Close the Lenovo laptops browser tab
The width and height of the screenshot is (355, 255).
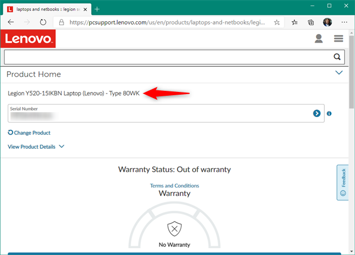coord(85,9)
